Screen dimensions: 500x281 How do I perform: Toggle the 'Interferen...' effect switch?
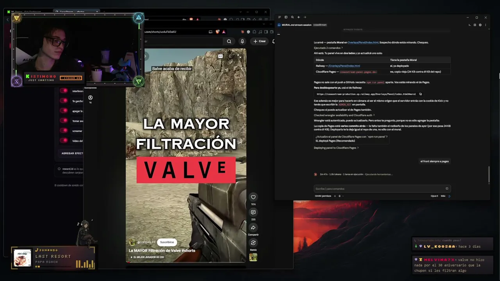[64, 91]
